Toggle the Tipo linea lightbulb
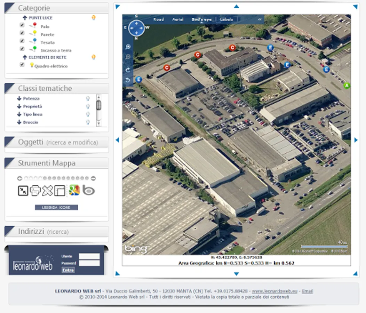 click(88, 114)
